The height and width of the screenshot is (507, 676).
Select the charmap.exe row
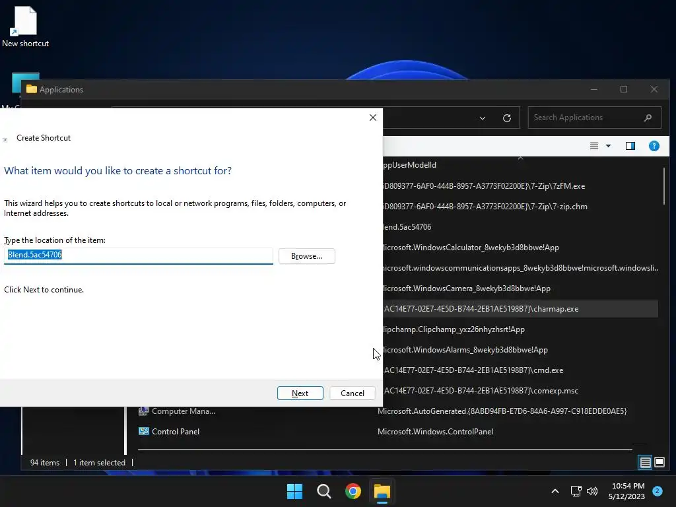tap(520, 309)
